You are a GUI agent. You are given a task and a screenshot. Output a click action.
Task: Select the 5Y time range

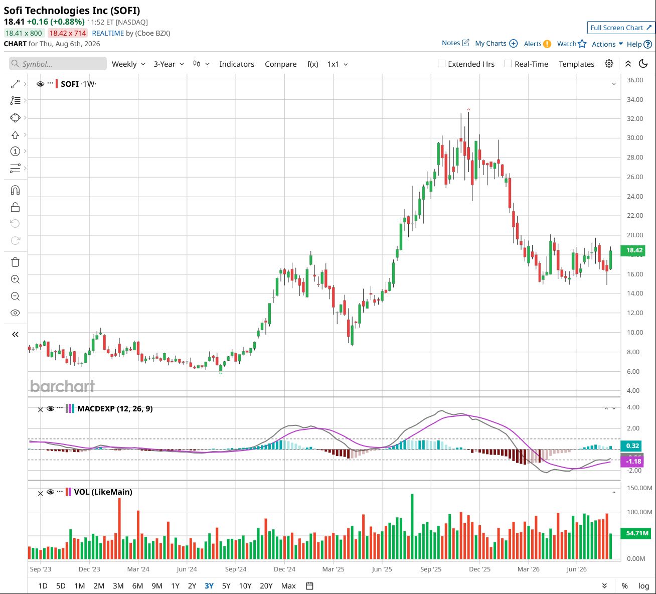coord(226,586)
